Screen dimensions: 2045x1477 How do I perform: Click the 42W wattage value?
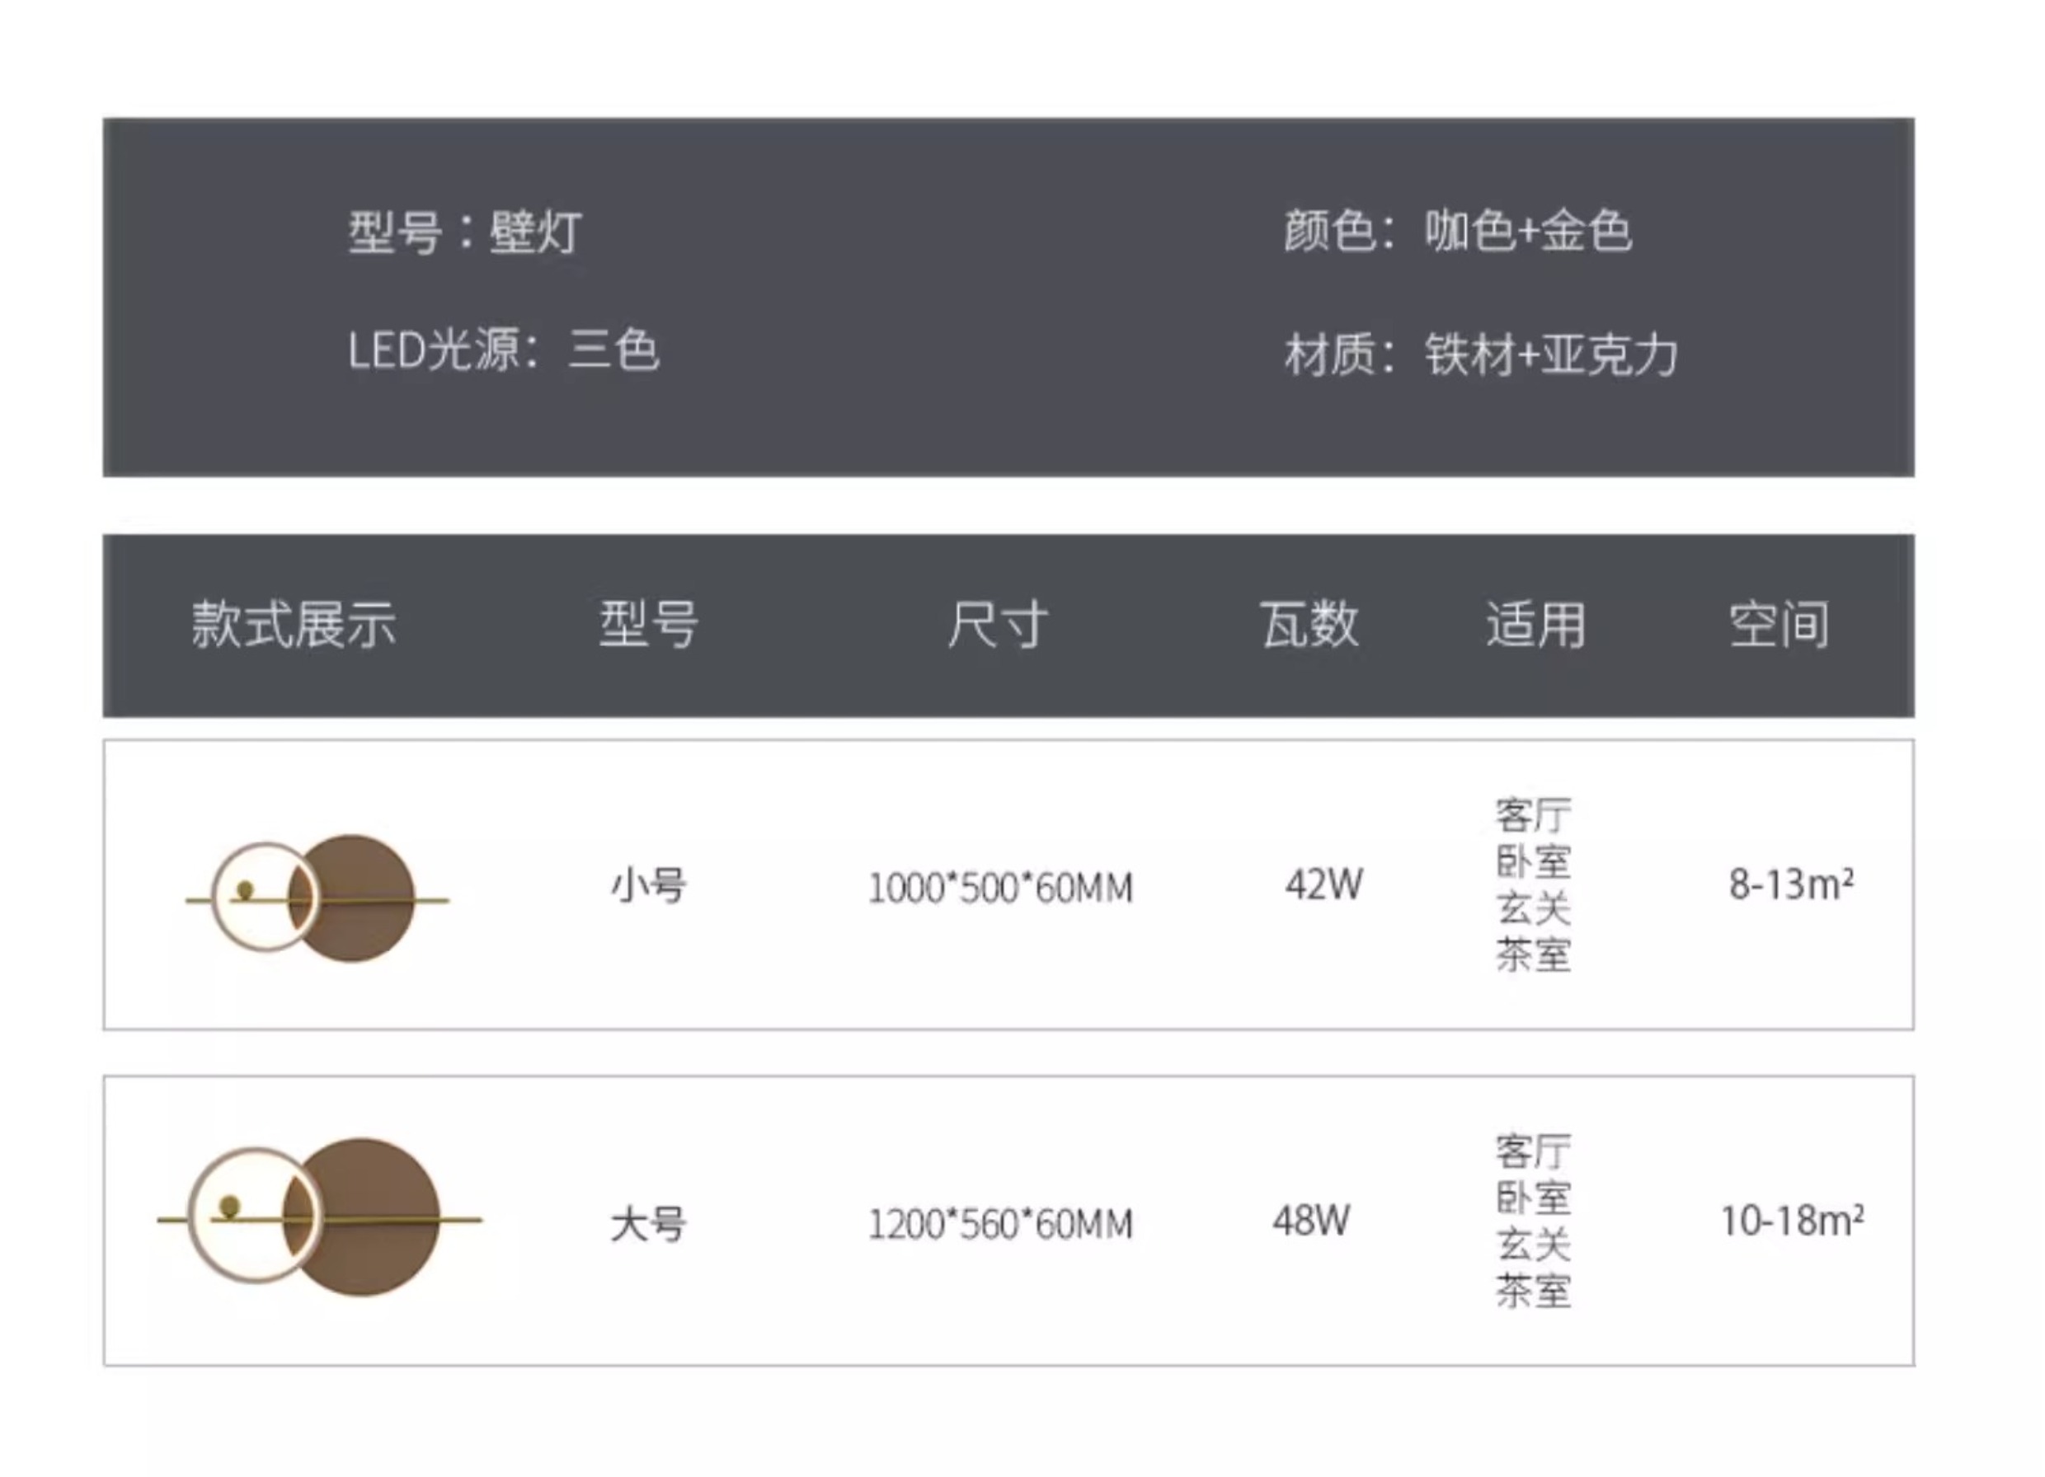click(1323, 885)
